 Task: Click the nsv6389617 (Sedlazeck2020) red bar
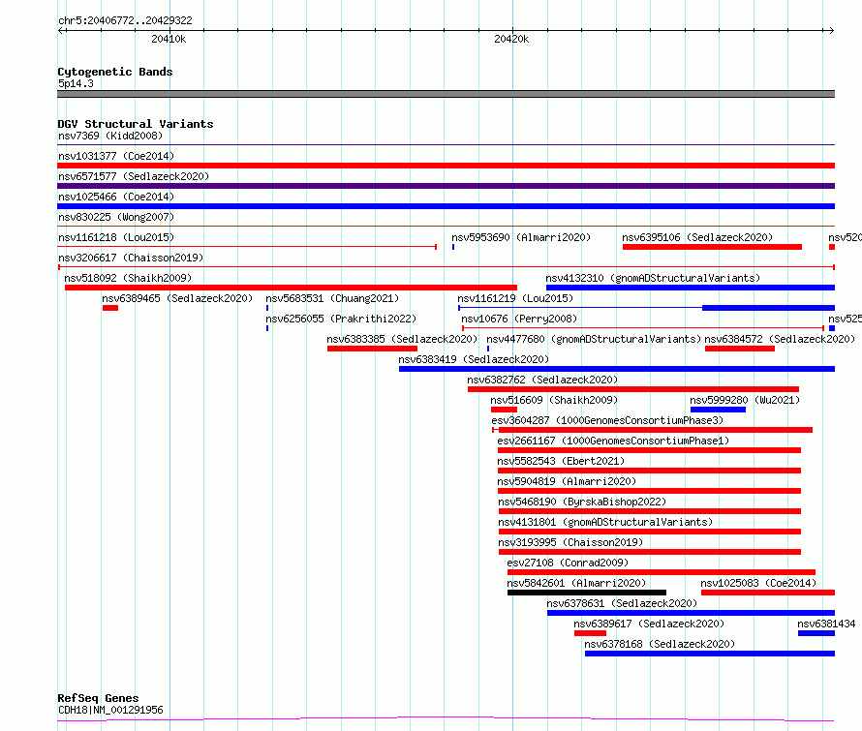tap(590, 633)
